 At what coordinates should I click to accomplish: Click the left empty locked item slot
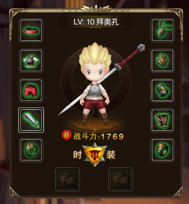click(68, 179)
